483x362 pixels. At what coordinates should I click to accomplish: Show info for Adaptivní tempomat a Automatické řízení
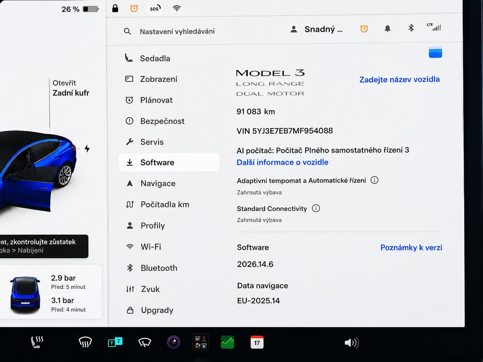(374, 180)
